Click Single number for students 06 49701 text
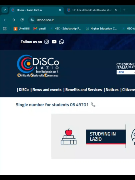Viewport: 135px width, 180px height. click(x=52, y=105)
